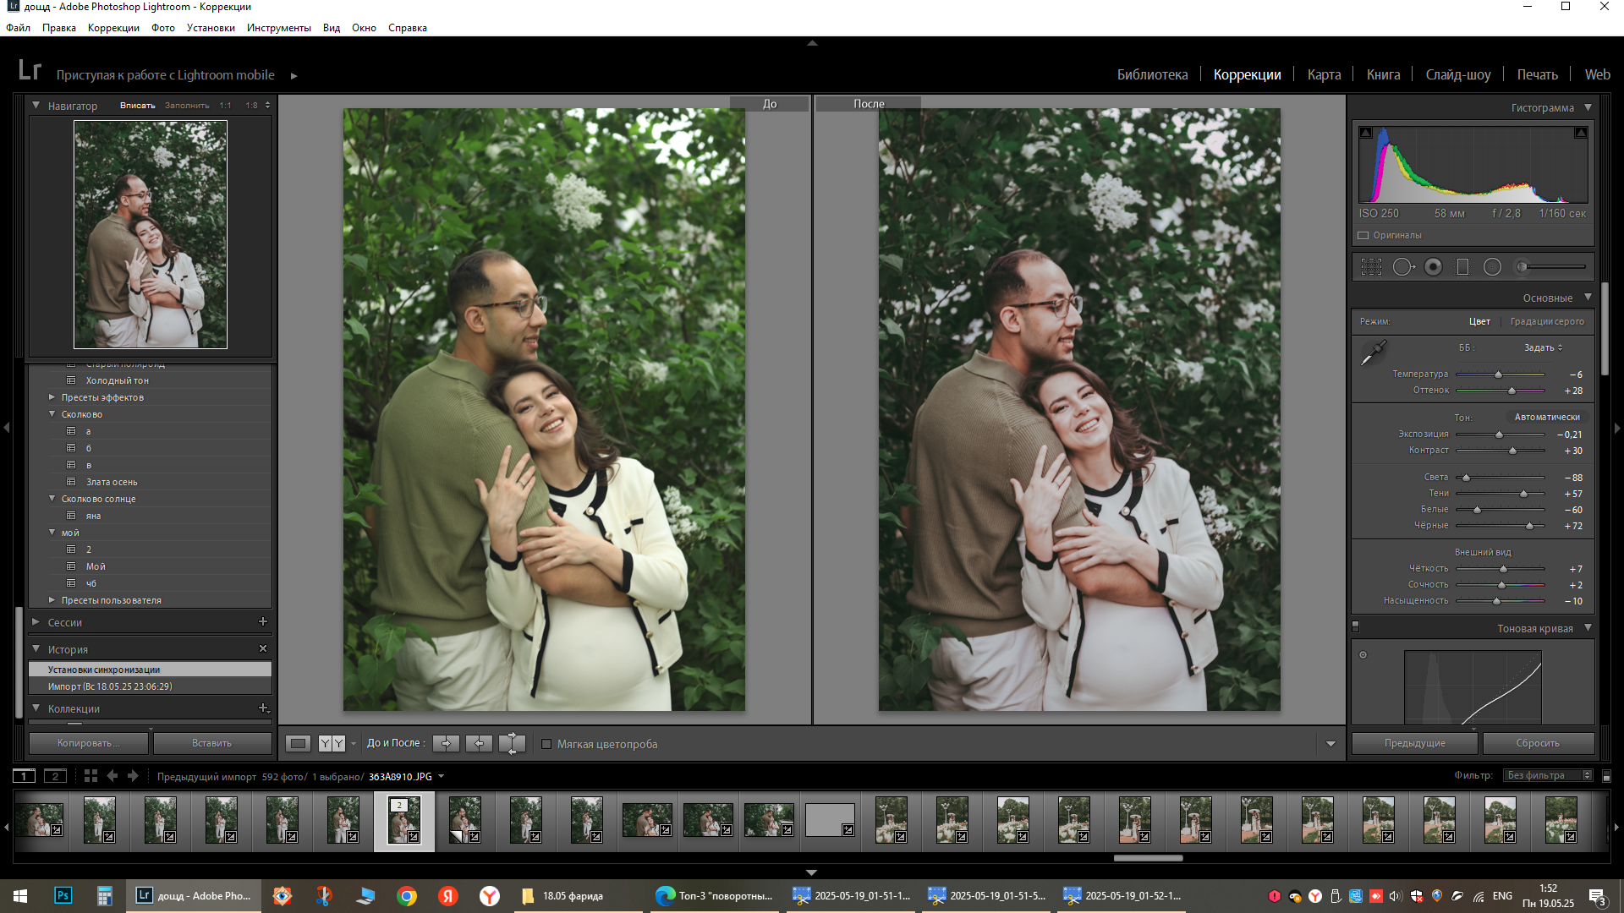Screen dimensions: 1624x913
Task: Open the Без фильтра filter dropdown
Action: tap(1548, 775)
